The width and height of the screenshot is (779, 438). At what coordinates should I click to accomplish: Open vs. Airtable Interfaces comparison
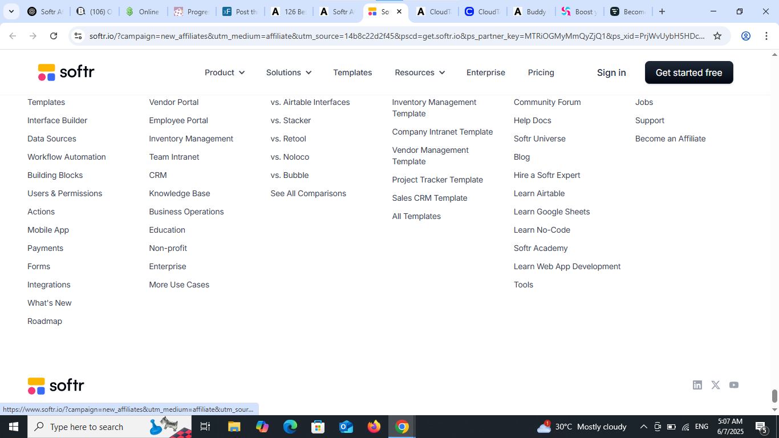[310, 102]
